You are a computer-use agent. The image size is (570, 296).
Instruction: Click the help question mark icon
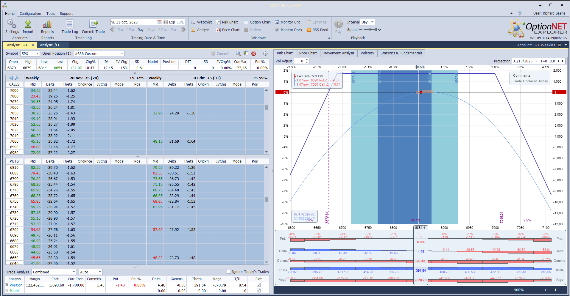pyautogui.click(x=520, y=13)
